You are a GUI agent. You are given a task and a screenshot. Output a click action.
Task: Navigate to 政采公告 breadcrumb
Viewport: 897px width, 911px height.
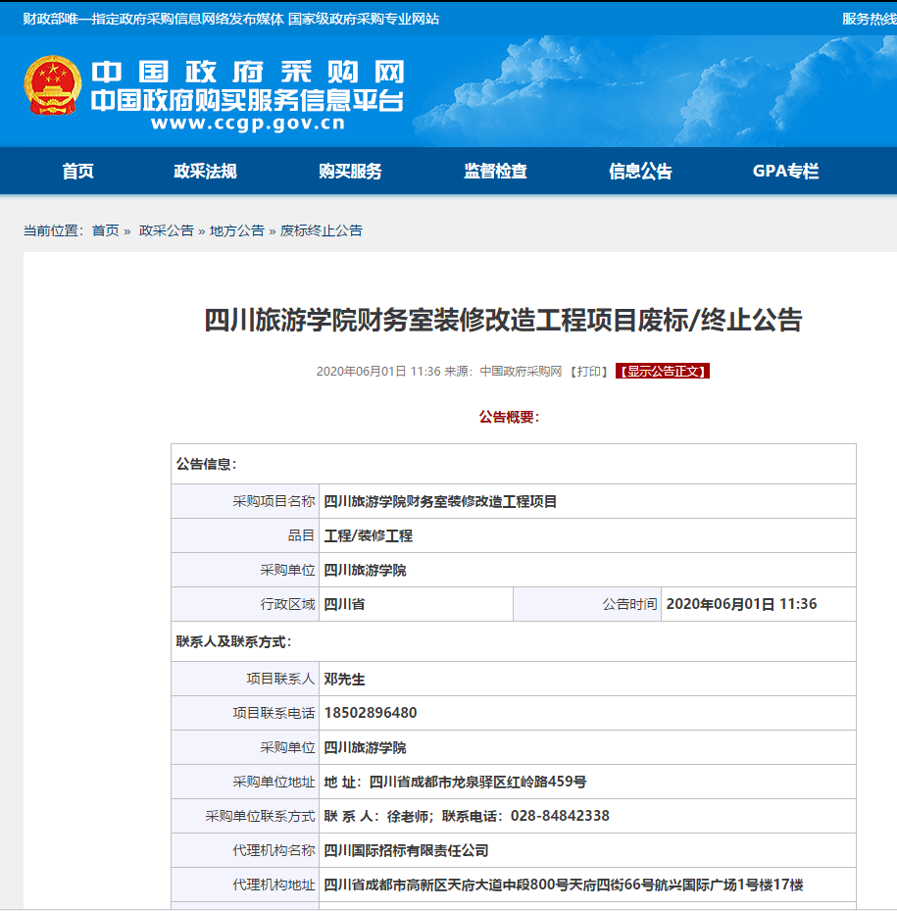point(166,230)
